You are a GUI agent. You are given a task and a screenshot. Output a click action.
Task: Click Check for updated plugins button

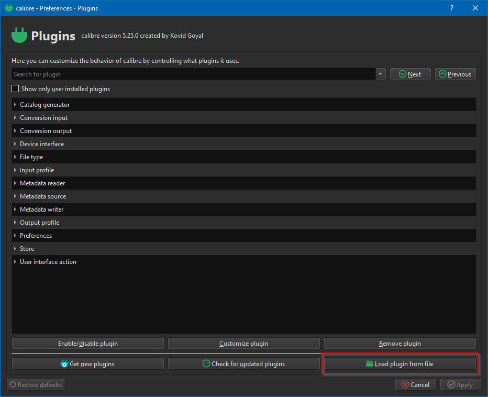(x=243, y=363)
